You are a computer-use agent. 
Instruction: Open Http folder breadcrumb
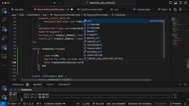point(22,15)
